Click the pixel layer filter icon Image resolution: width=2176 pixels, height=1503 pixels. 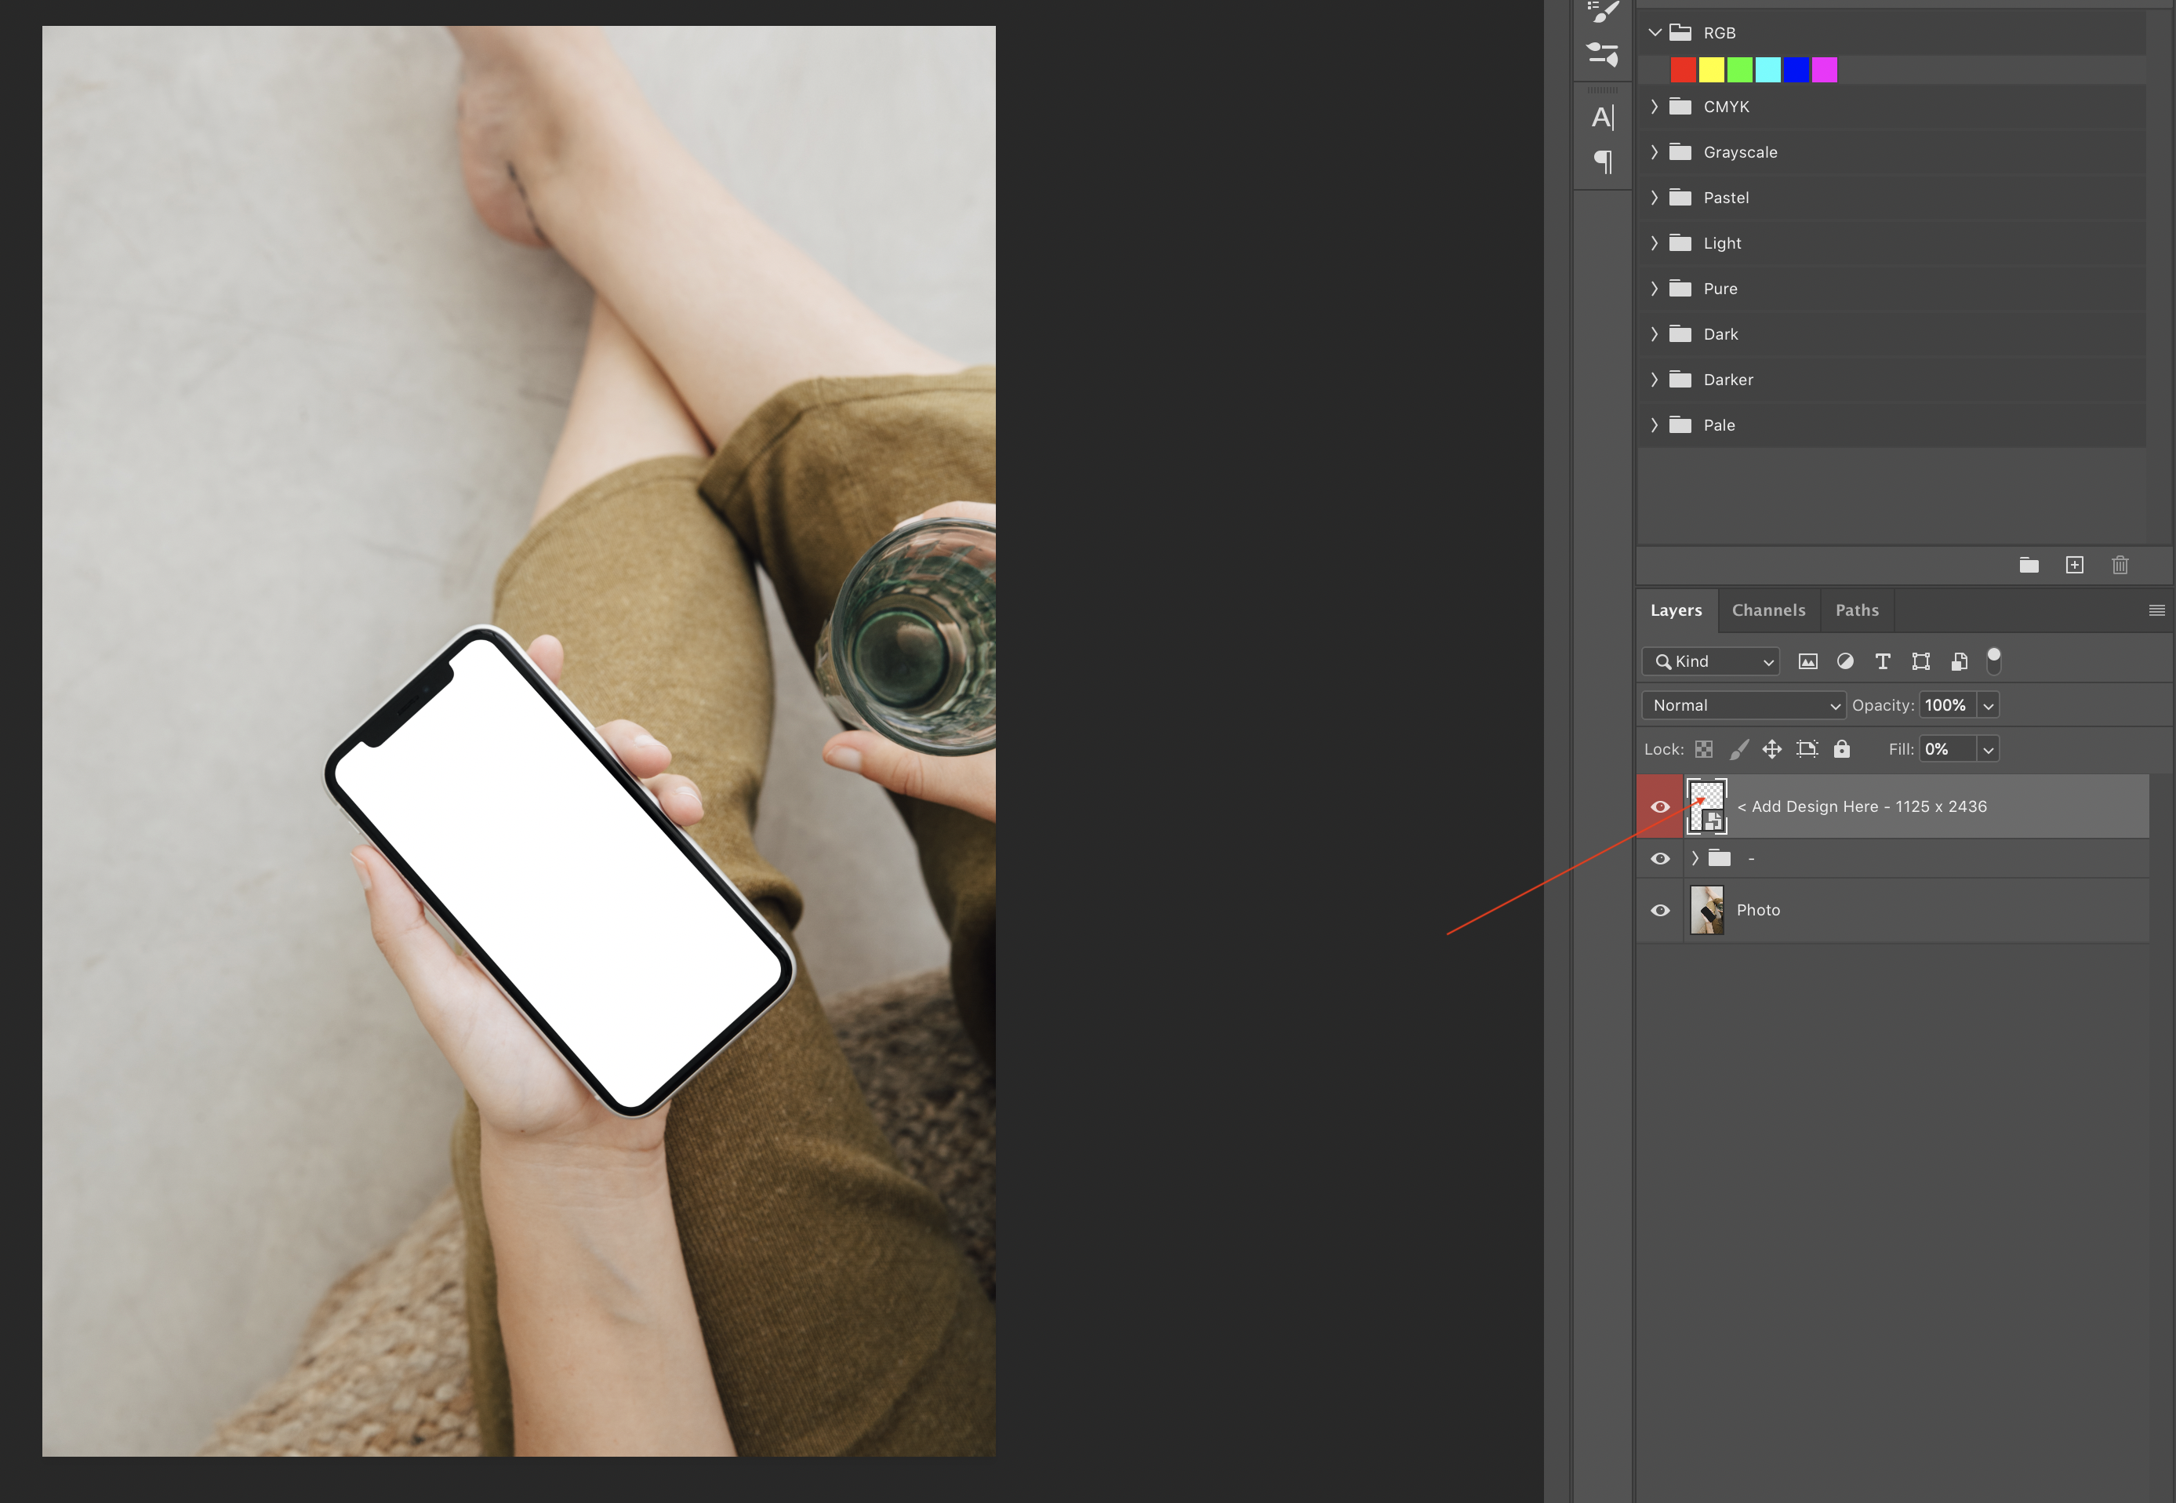1807,661
